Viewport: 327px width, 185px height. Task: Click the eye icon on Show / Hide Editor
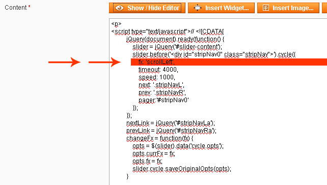tap(120, 8)
